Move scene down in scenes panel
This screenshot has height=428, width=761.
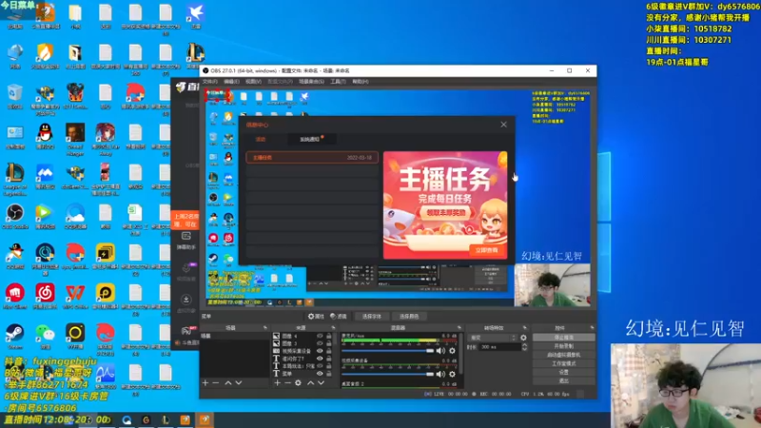click(239, 383)
